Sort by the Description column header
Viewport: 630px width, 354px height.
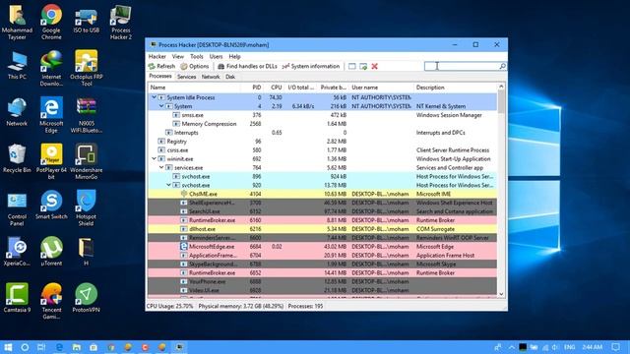click(455, 88)
